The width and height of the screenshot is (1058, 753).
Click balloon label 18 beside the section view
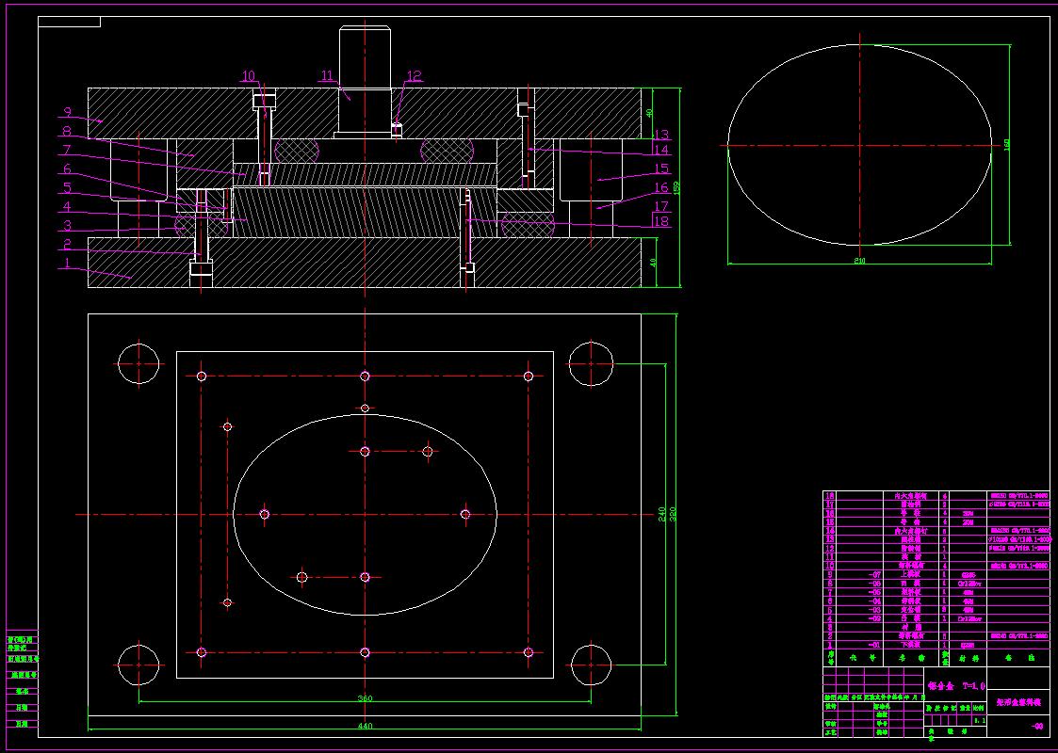point(660,220)
